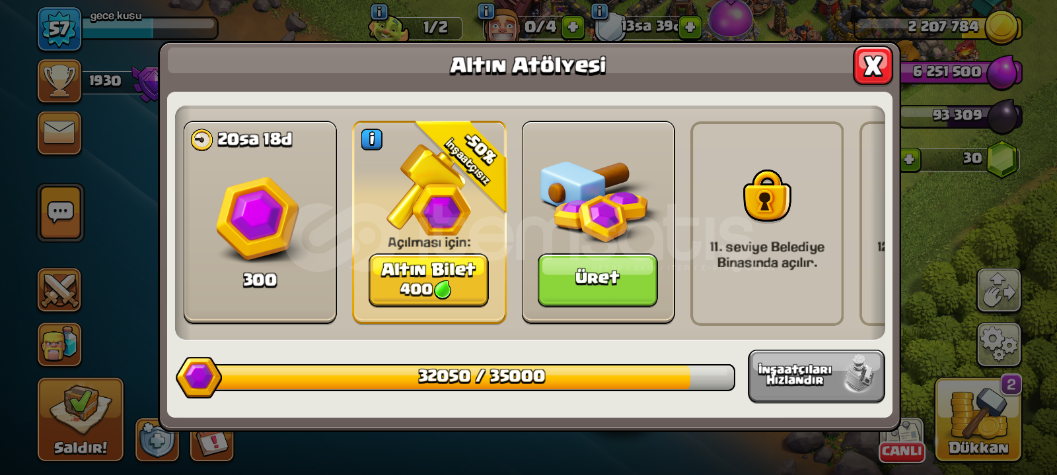Open the barbarian army overview icon
The image size is (1057, 475).
[59, 344]
